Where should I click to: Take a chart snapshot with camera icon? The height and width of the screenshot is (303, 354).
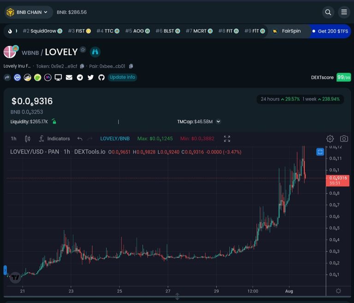(x=344, y=139)
